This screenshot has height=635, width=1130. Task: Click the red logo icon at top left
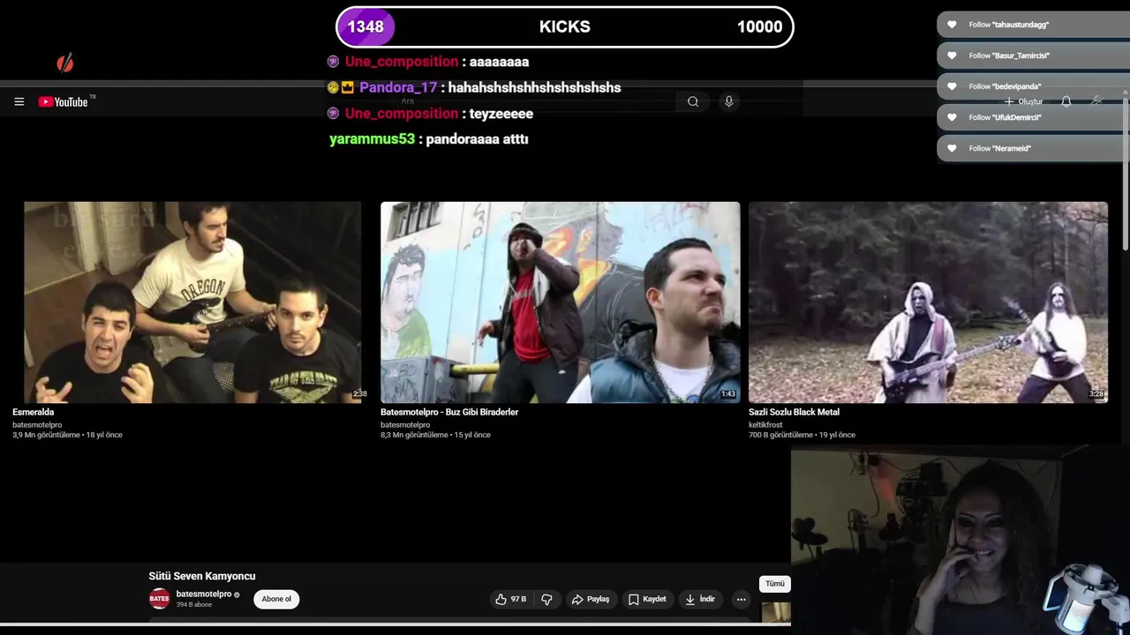[x=64, y=63]
